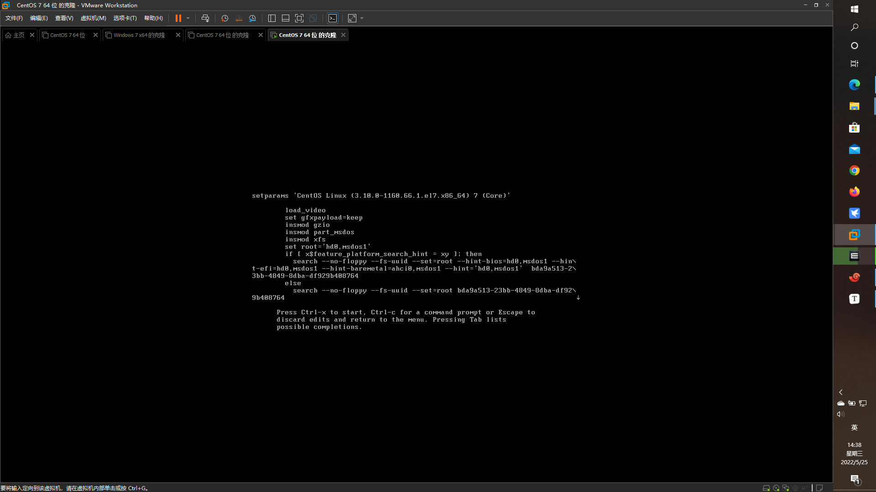The image size is (876, 492).
Task: Click the stretch guest display icon
Action: click(352, 18)
